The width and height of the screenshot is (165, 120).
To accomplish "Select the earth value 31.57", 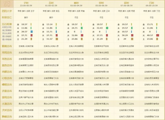I will (49, 39).
